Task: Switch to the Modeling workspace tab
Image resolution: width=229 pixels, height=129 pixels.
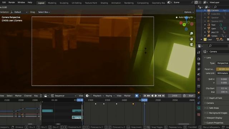Action: tap(52, 3)
